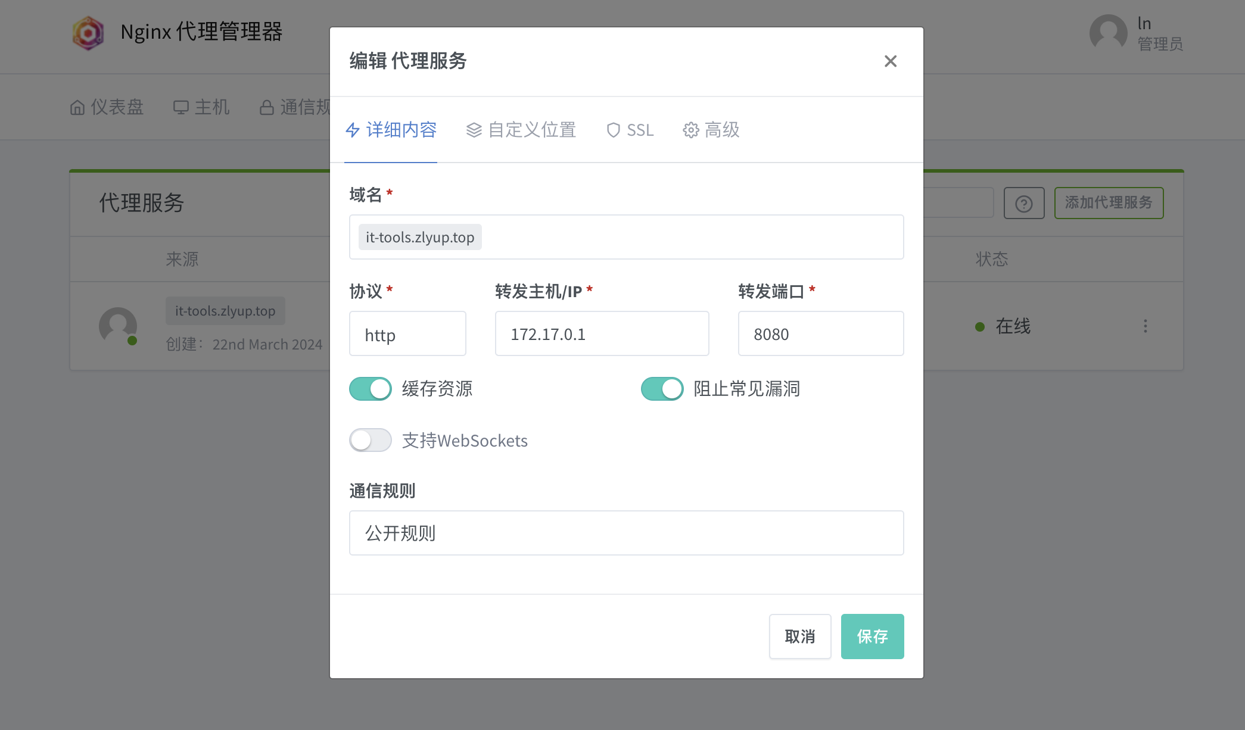Switch to the 详细内容 tab
The width and height of the screenshot is (1245, 730).
(x=391, y=130)
